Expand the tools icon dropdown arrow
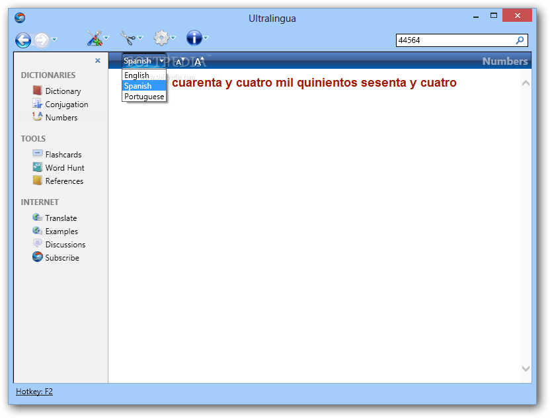Viewport: 550px width, 418px height. [x=106, y=38]
